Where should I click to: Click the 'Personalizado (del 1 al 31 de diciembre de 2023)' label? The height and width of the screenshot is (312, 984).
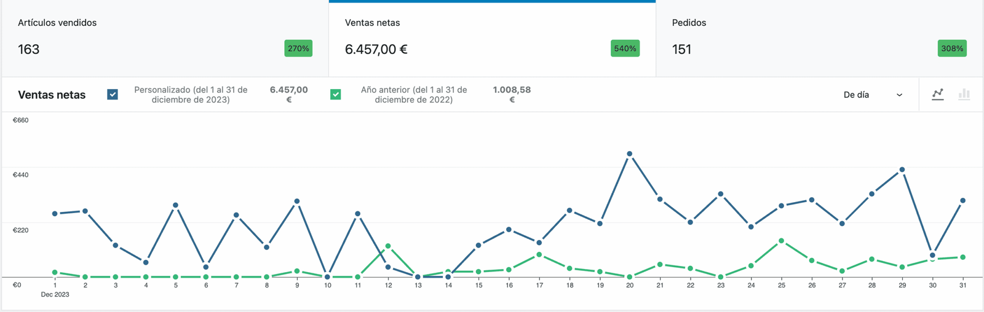(191, 95)
